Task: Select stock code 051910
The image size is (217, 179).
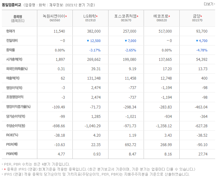Action: pos(90,20)
